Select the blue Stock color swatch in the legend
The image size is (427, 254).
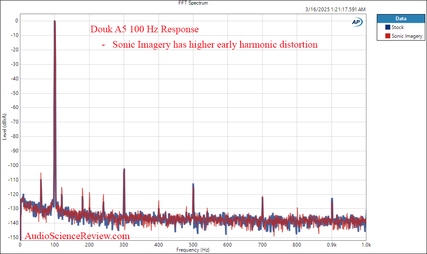388,27
